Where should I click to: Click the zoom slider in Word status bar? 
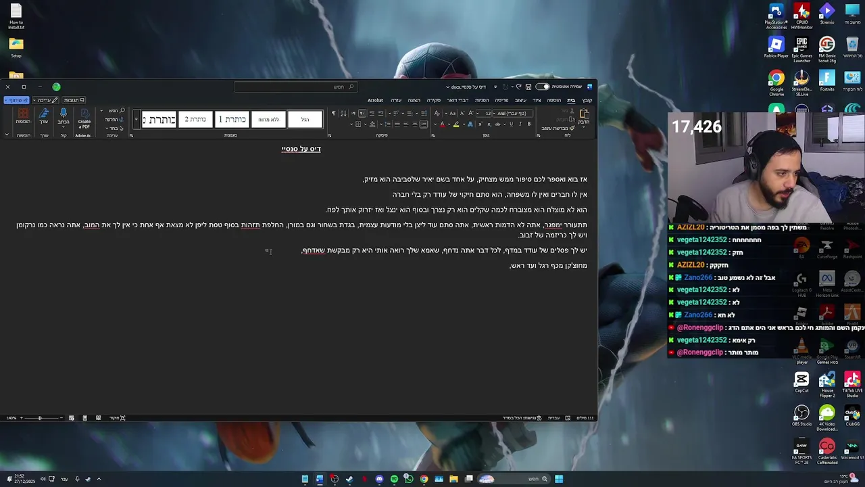tap(41, 418)
